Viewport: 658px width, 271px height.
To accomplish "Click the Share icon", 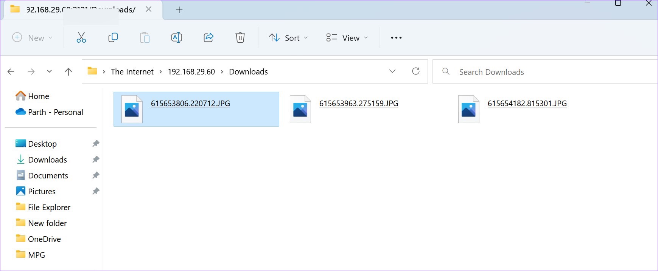I will 208,37.
